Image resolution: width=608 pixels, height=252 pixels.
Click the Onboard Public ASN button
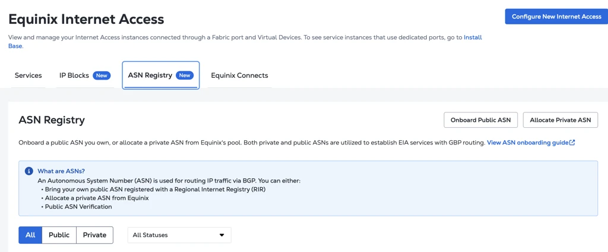(x=480, y=120)
